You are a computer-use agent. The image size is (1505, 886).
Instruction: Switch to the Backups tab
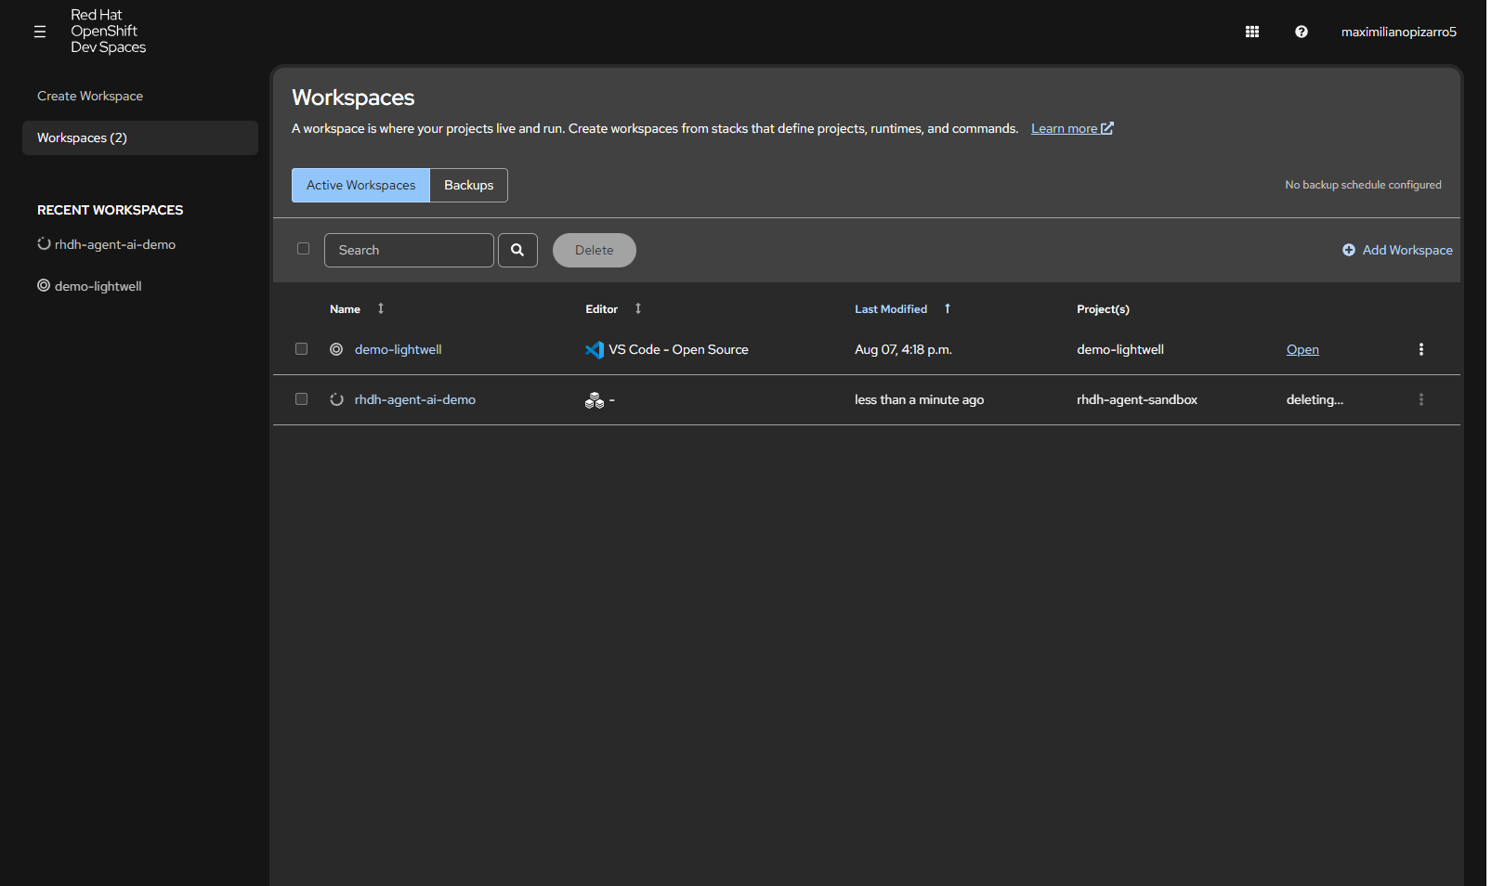pyautogui.click(x=468, y=185)
